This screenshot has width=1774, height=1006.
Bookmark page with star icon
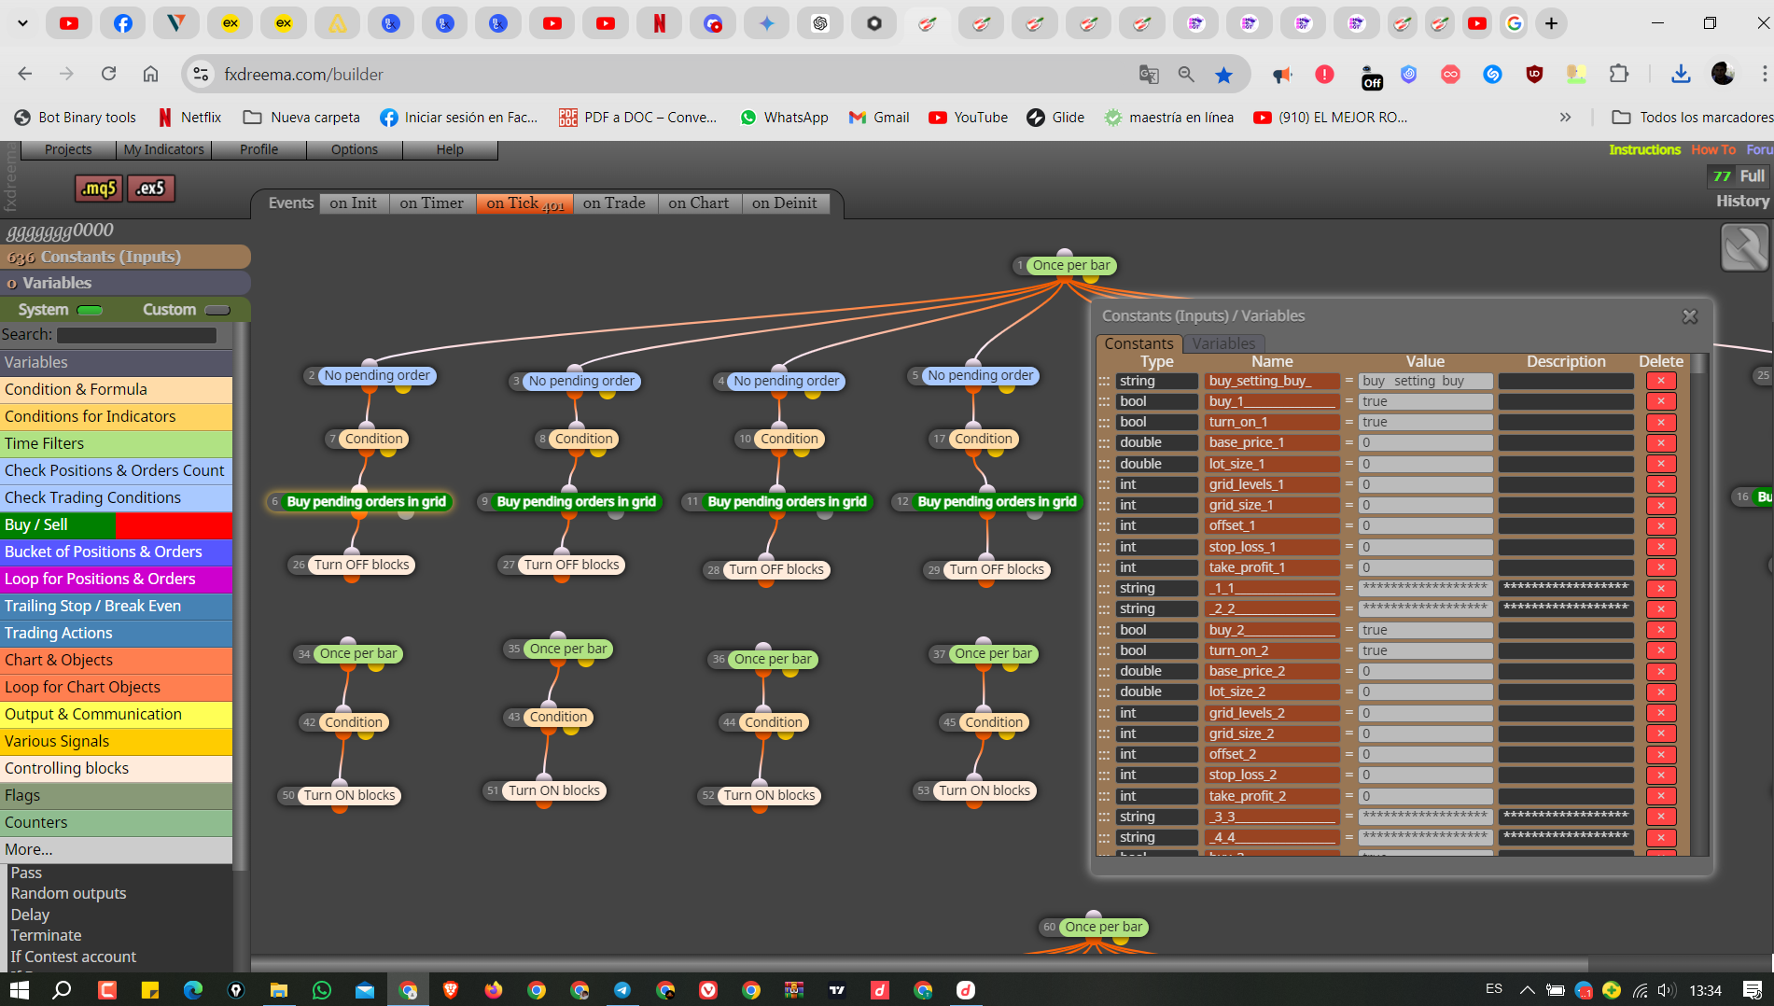pos(1223,75)
